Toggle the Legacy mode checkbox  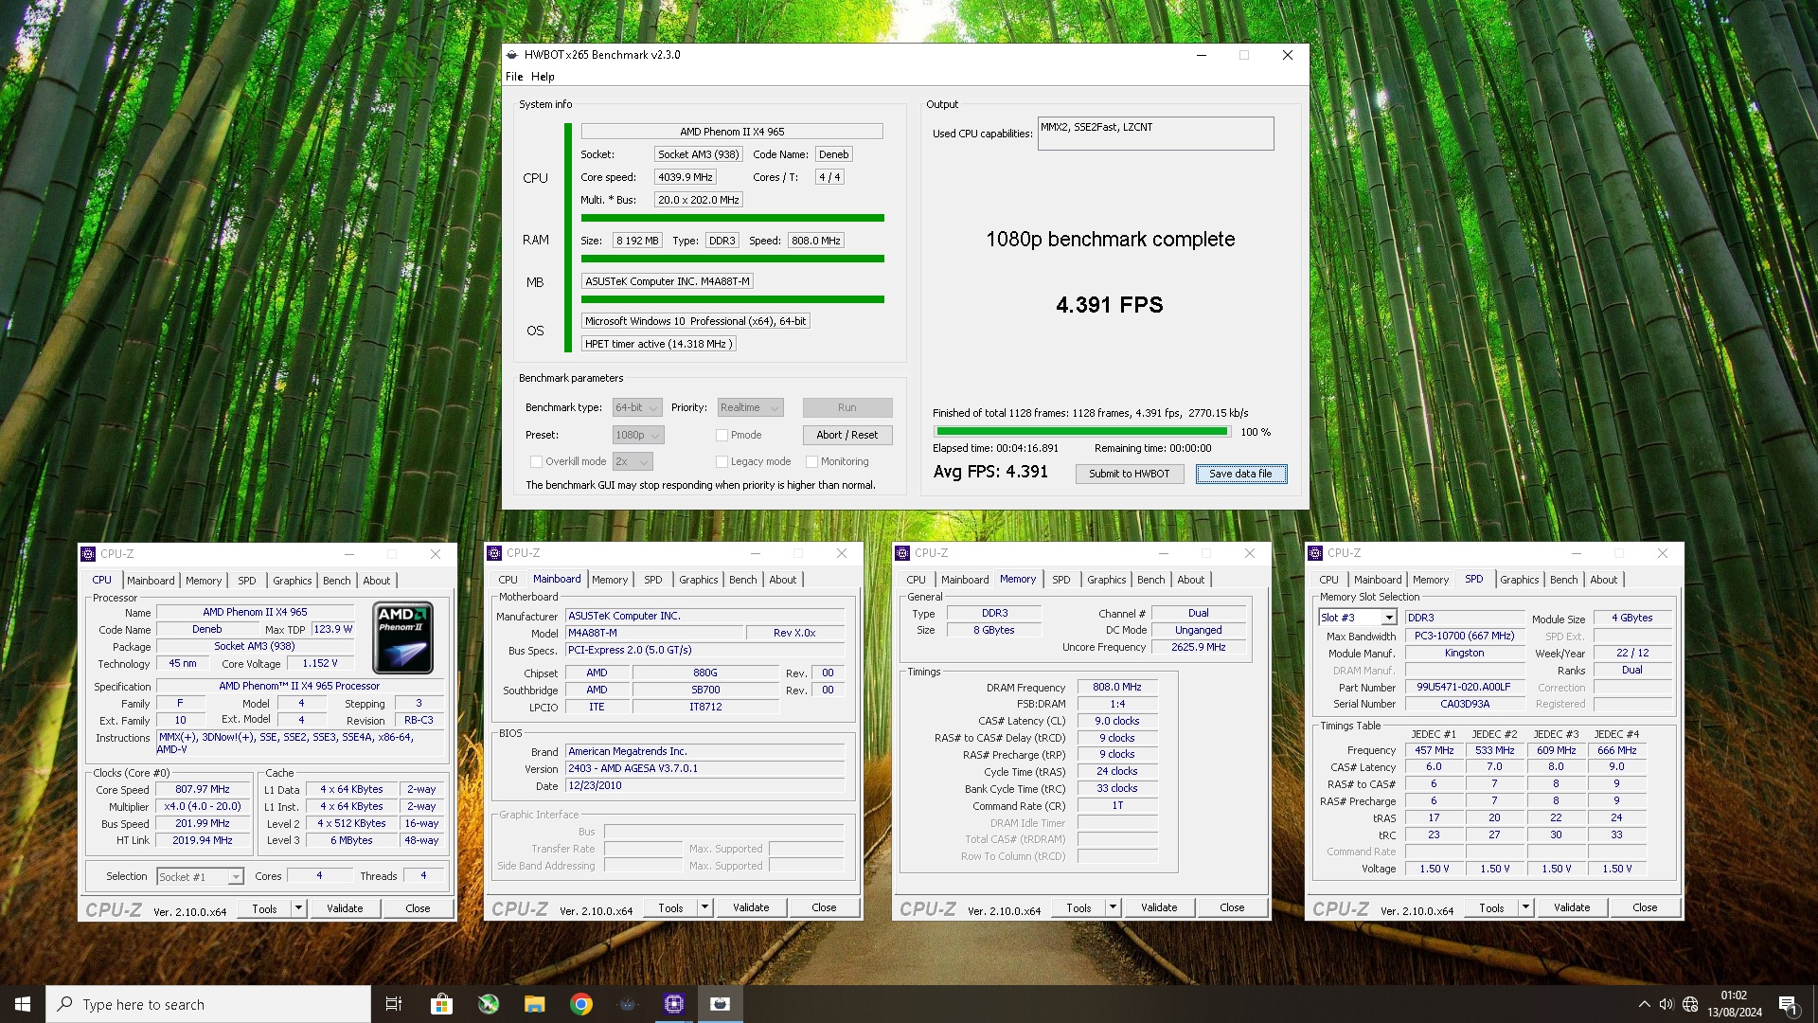[722, 461]
